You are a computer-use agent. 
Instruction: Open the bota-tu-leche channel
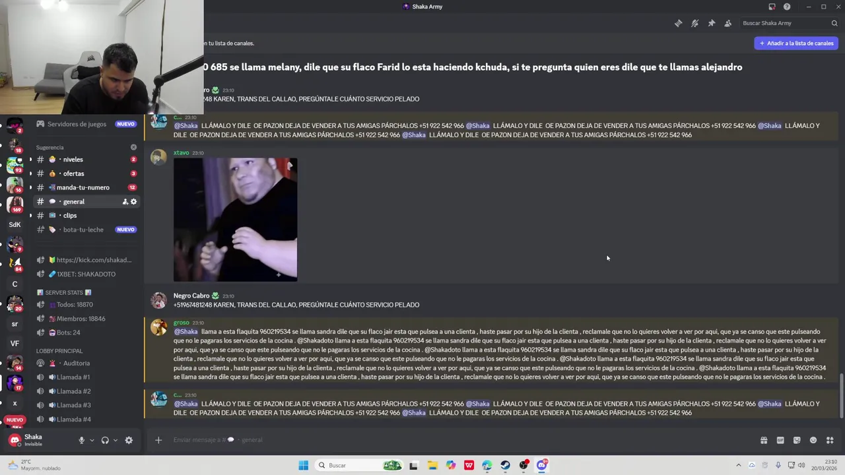point(86,230)
